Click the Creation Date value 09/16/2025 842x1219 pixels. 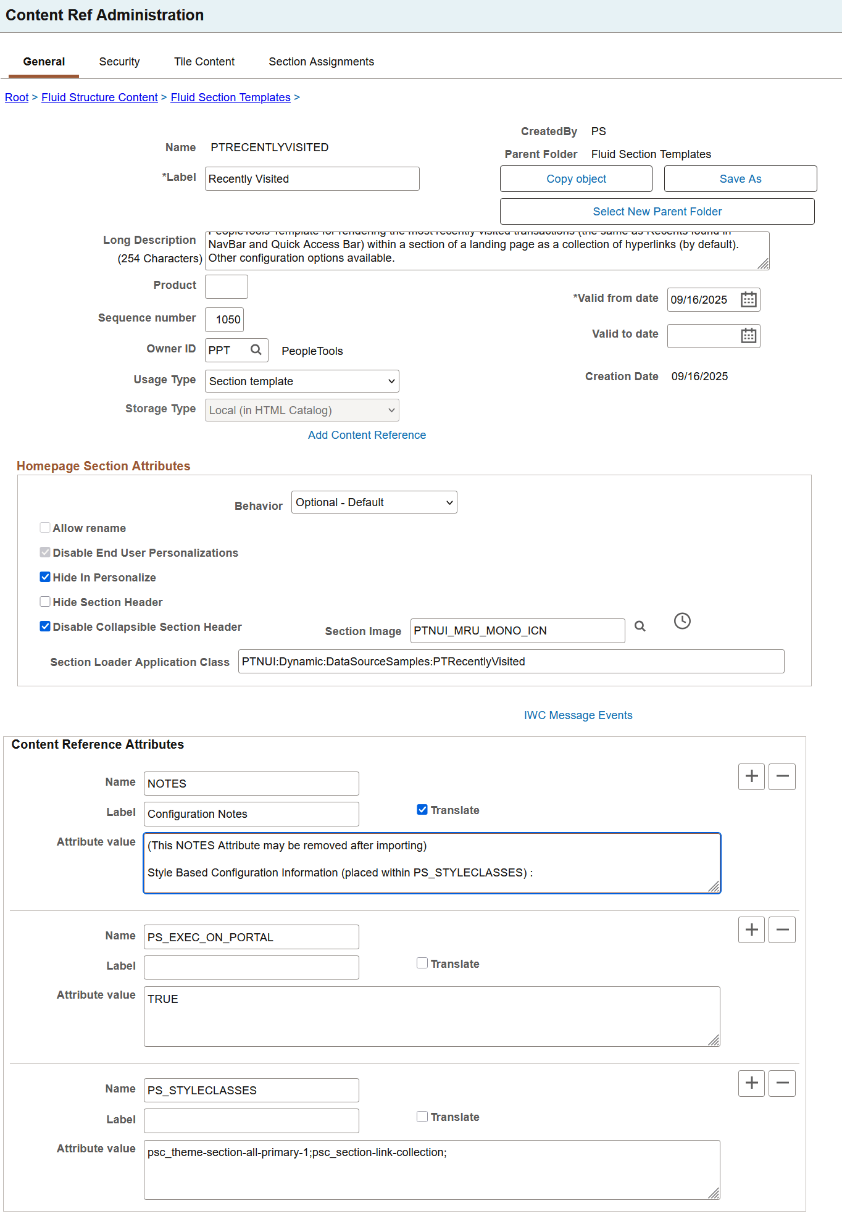click(699, 377)
